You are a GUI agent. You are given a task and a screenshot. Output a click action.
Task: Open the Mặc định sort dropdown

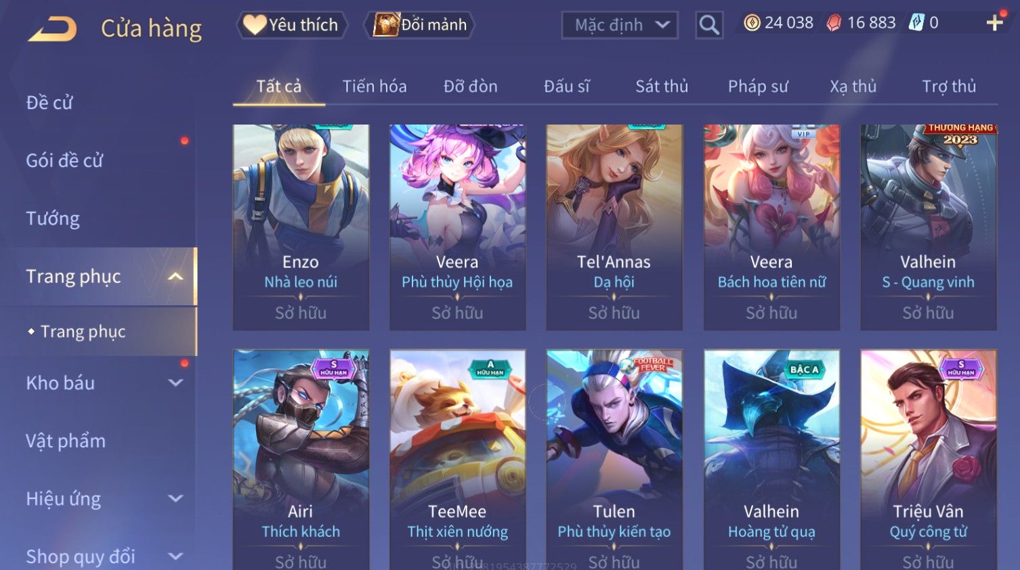pos(620,25)
